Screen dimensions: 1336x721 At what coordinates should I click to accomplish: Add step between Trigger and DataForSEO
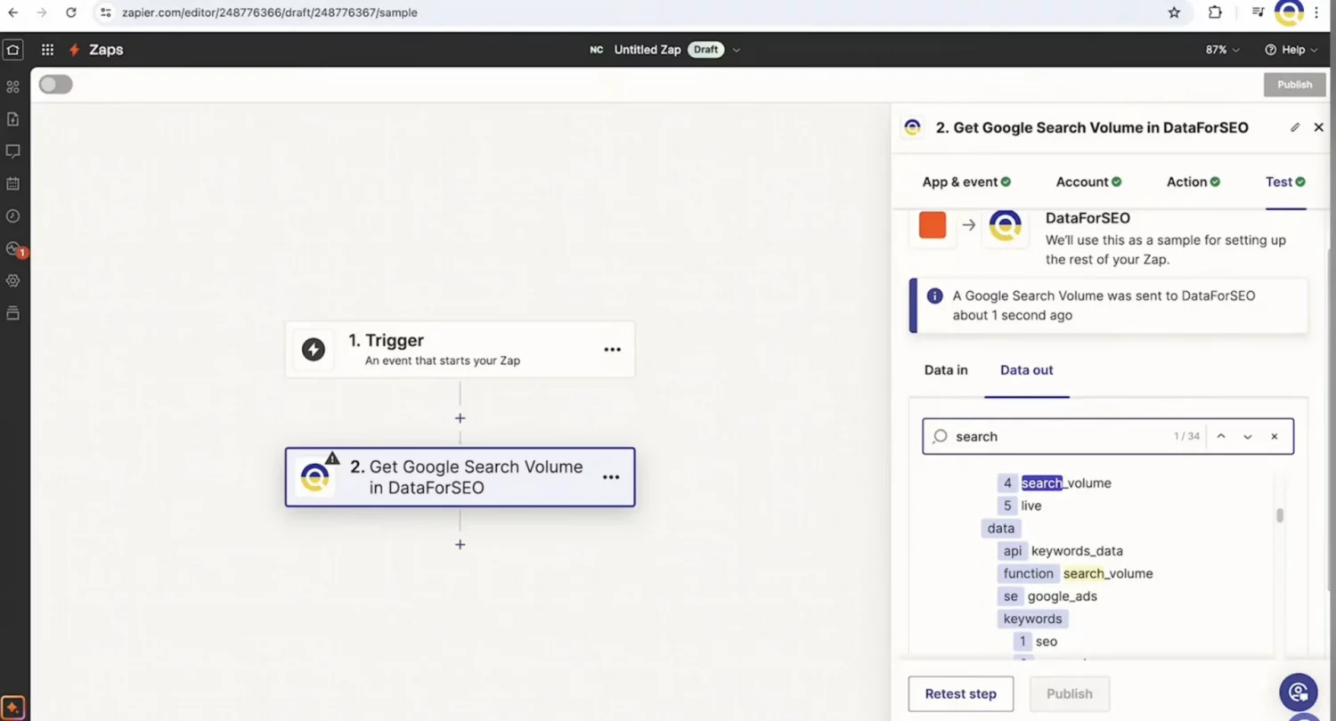tap(460, 417)
